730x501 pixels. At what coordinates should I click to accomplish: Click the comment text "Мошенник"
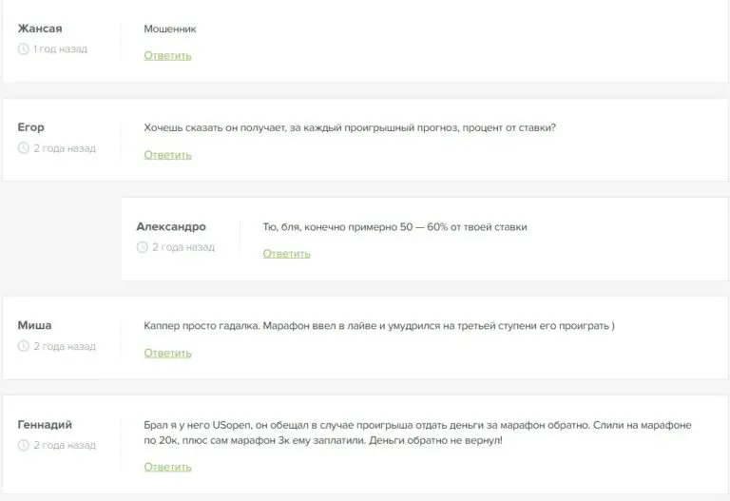[x=170, y=29]
